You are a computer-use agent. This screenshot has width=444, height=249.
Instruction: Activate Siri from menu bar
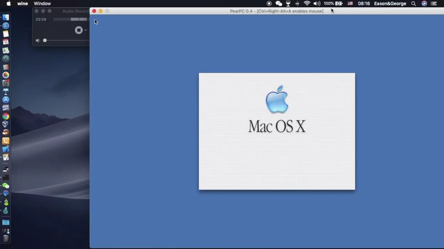tap(424, 3)
